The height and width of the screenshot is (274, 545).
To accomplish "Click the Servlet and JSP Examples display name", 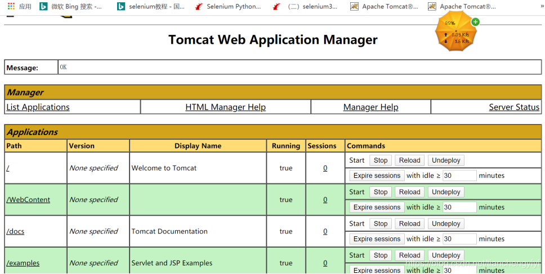I will tap(172, 263).
